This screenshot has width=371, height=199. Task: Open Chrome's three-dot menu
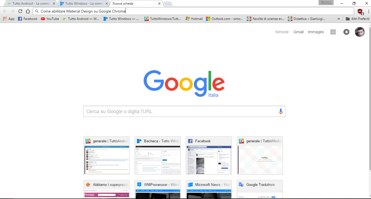[368, 11]
